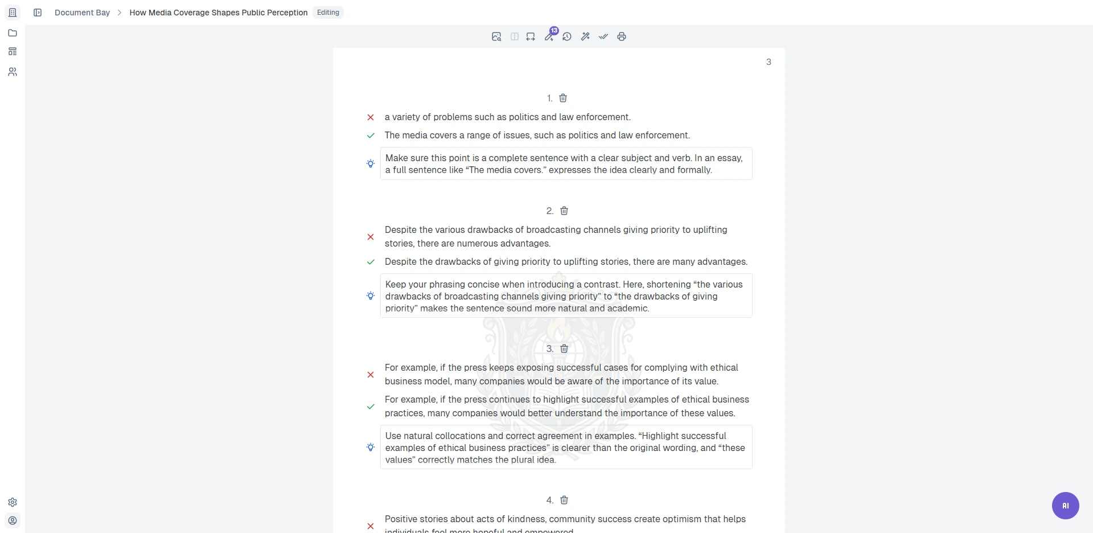
Task: Click lightbulb beside 'Use natural collocations' tip
Action: pos(371,447)
